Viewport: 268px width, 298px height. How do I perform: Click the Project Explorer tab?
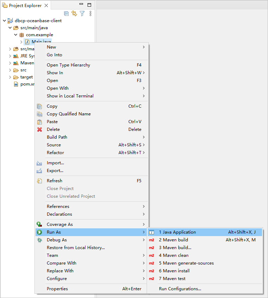[25, 6]
